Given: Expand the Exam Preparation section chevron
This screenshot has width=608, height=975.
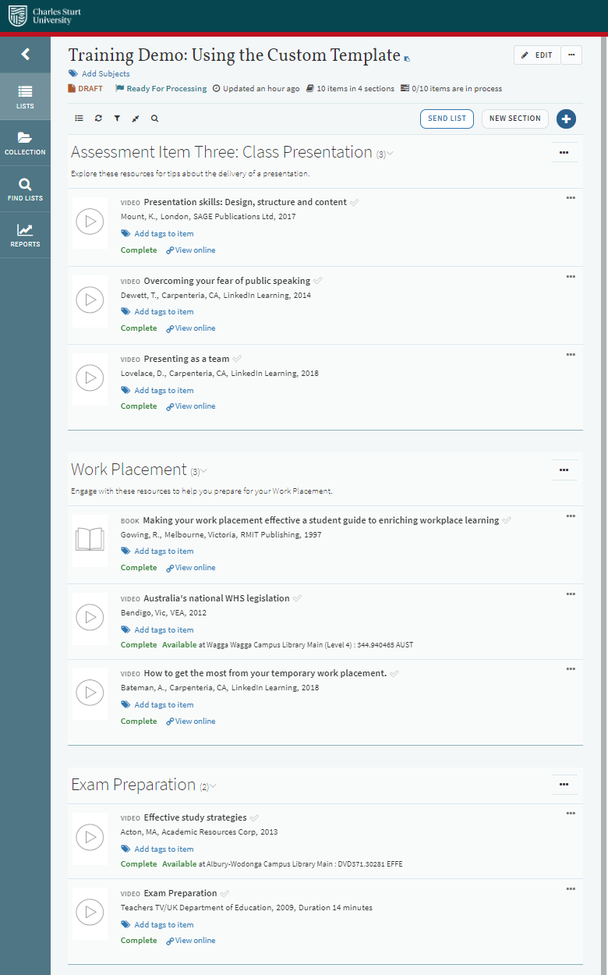Looking at the screenshot, I should [x=213, y=786].
